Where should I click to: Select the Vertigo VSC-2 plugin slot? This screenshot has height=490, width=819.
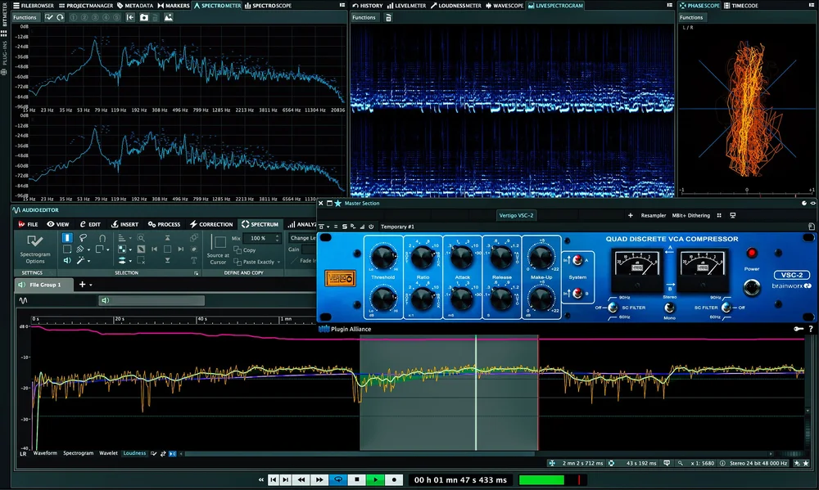pos(516,215)
